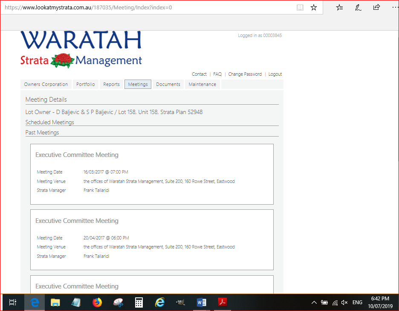Click the Executive Committee Meeting title dated 16/03/2017
This screenshot has width=399, height=311.
[x=77, y=155]
